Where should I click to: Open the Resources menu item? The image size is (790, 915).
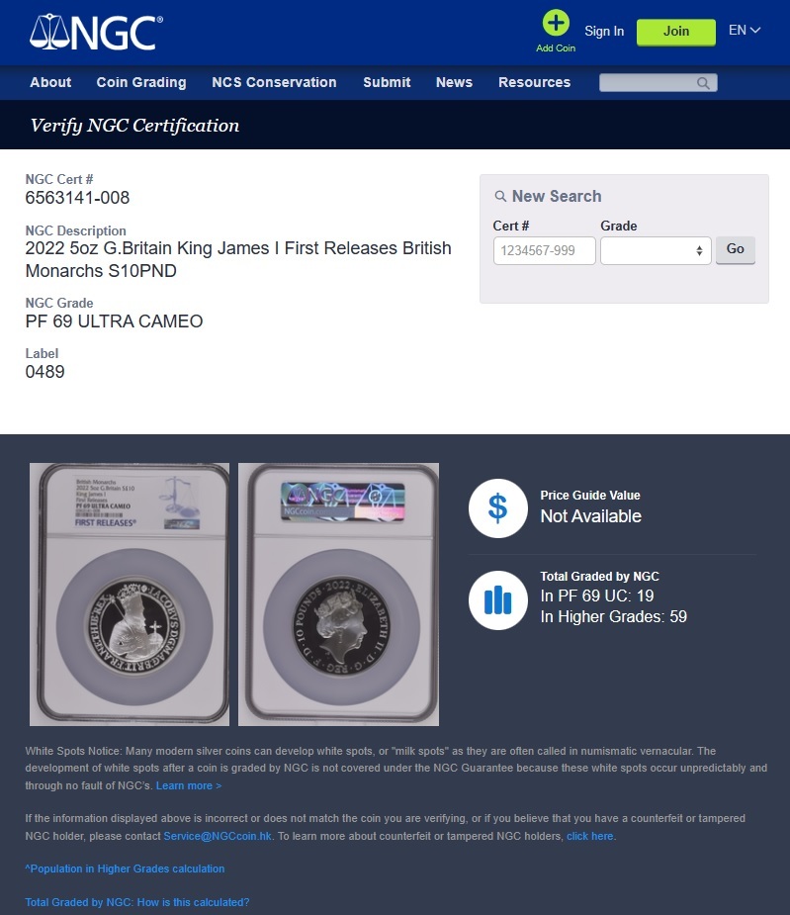click(x=535, y=82)
